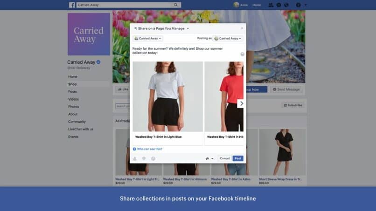Select red T-Shirt image in dialog
The height and width of the screenshot is (211, 376).
click(224, 96)
